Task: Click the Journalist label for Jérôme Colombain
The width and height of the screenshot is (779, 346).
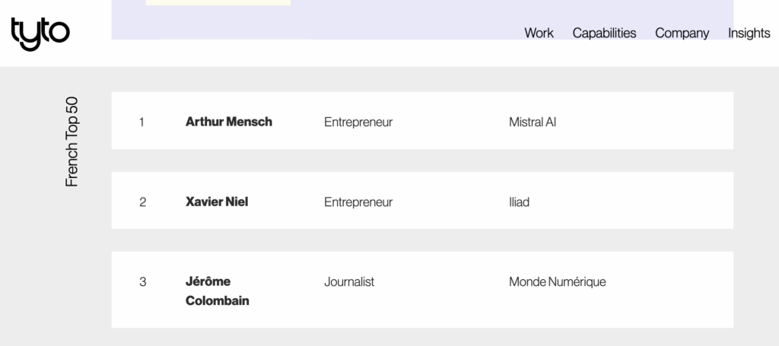Action: (x=349, y=282)
